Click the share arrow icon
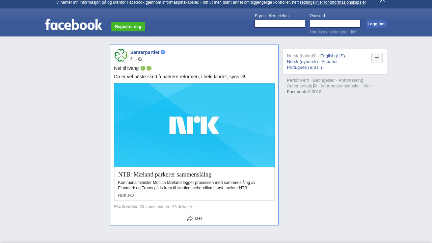The height and width of the screenshot is (243, 432). (x=190, y=218)
